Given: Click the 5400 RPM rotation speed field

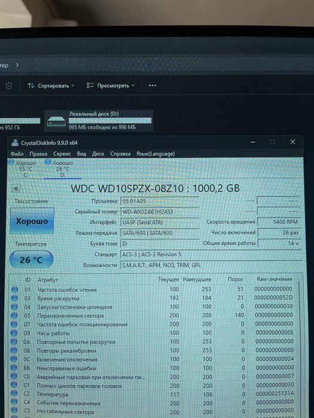Looking at the screenshot, I should 279,222.
